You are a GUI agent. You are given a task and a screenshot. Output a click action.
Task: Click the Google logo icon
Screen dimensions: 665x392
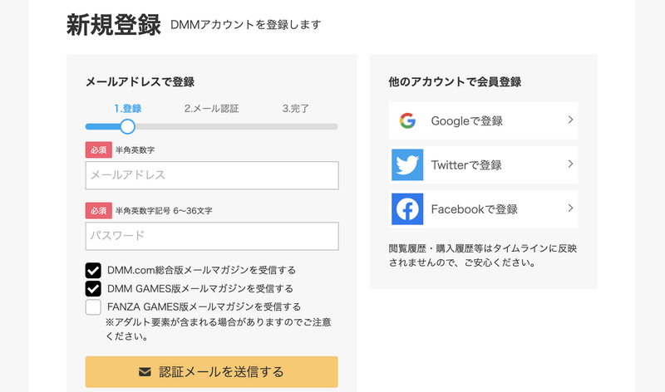pyautogui.click(x=407, y=120)
